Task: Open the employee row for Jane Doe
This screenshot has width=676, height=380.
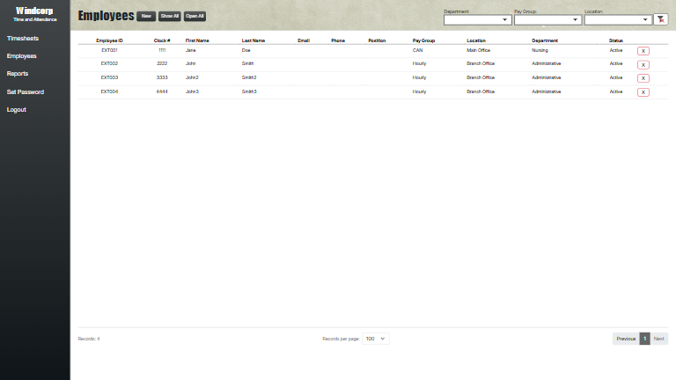Action: pyautogui.click(x=246, y=51)
